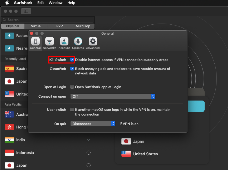Click the Japan text in right panel
This screenshot has width=228, height=170.
click(139, 141)
